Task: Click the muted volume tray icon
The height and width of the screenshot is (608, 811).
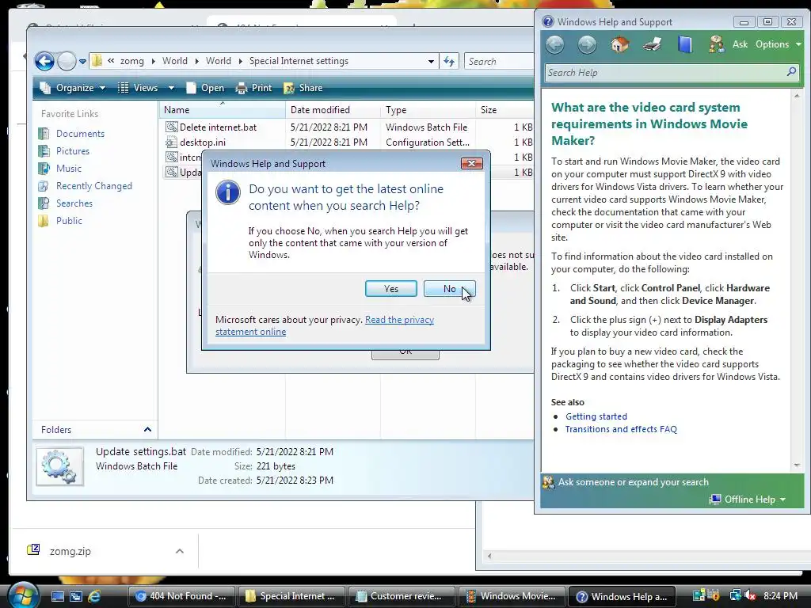Action: pos(749,596)
